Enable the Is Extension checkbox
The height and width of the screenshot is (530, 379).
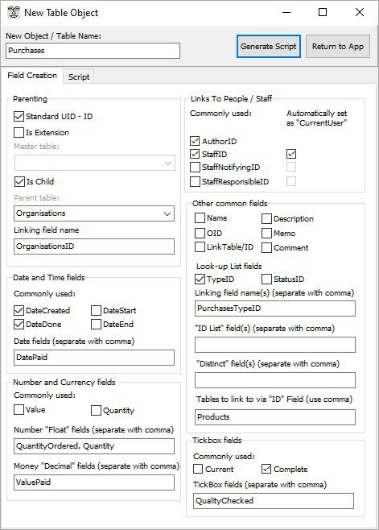pyautogui.click(x=19, y=132)
